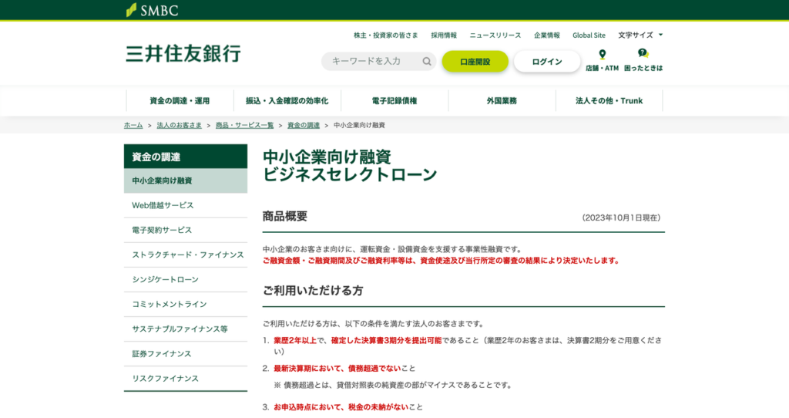Go to 資金の調達 breadcrumb link

[304, 125]
